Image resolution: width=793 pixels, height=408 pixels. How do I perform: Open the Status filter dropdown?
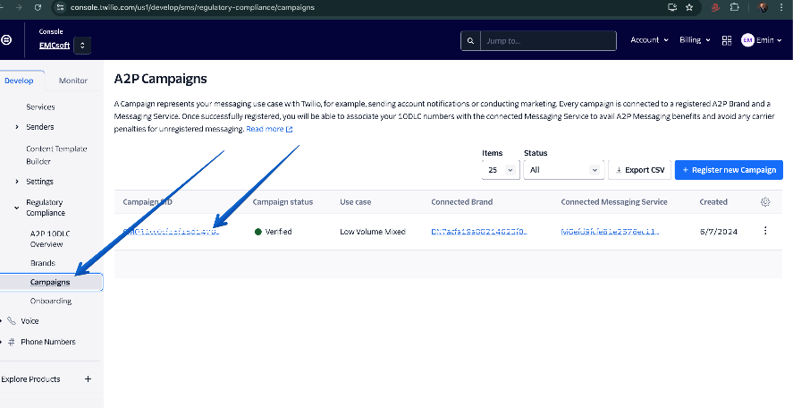pos(563,169)
